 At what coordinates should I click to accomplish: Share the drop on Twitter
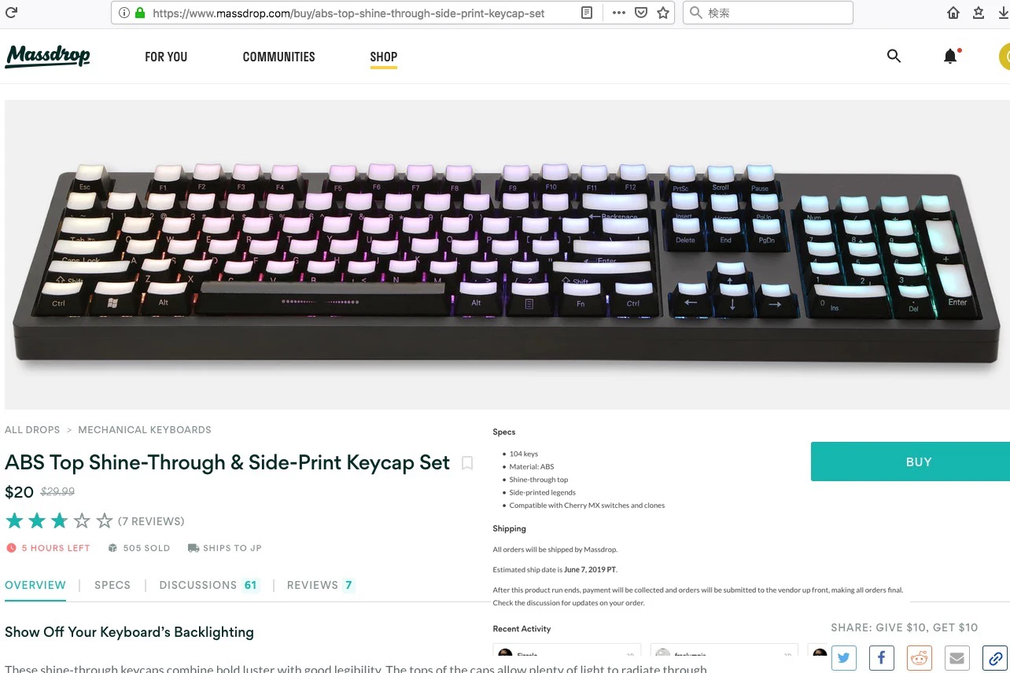844,657
